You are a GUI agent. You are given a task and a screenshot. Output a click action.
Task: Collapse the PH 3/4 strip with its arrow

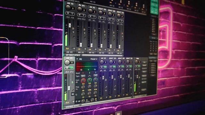(x=85, y=49)
